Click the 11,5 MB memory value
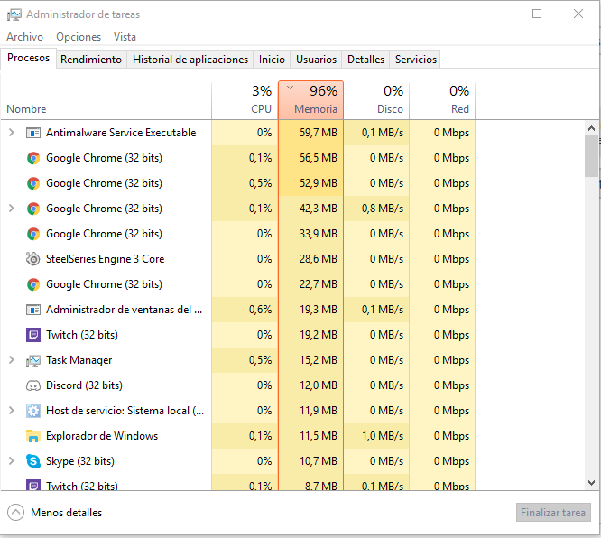The width and height of the screenshot is (601, 538). 319,436
